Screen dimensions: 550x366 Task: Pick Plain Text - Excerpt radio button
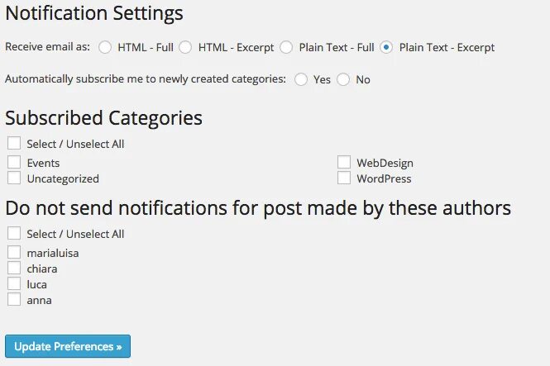point(386,47)
